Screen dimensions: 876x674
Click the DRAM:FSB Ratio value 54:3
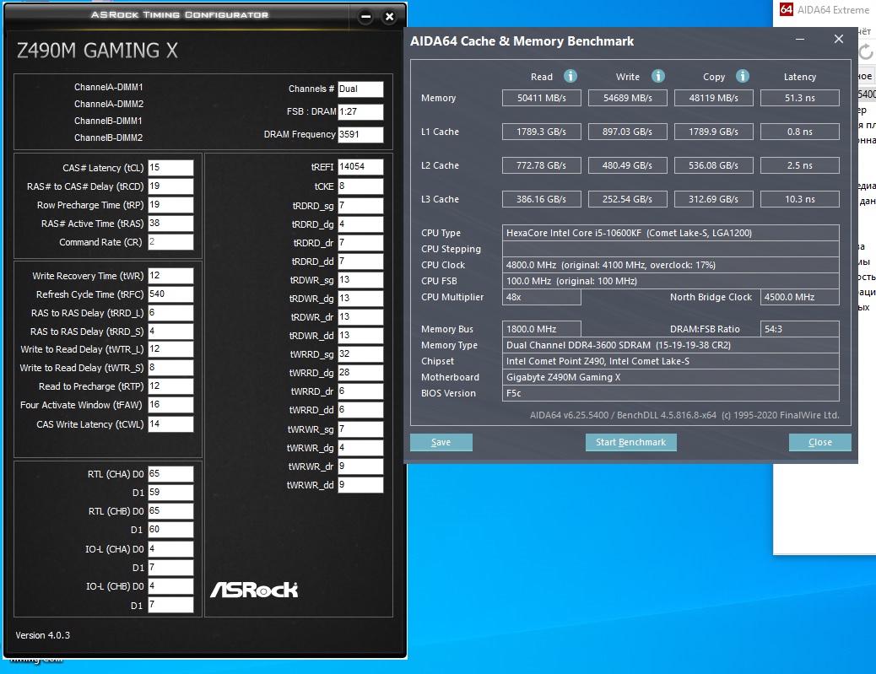point(800,329)
